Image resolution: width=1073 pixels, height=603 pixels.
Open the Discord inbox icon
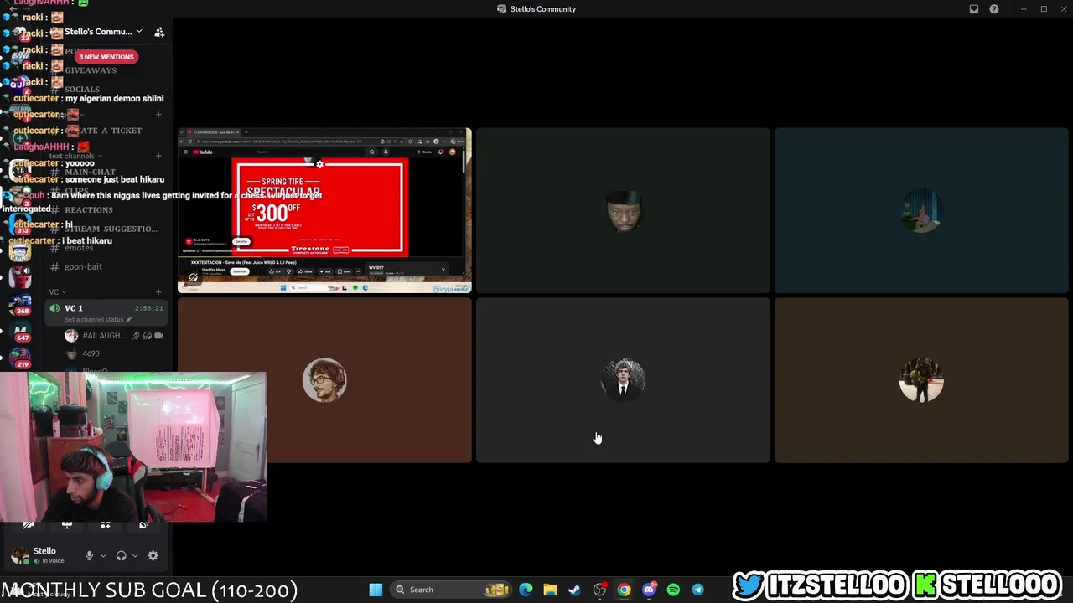coord(973,9)
